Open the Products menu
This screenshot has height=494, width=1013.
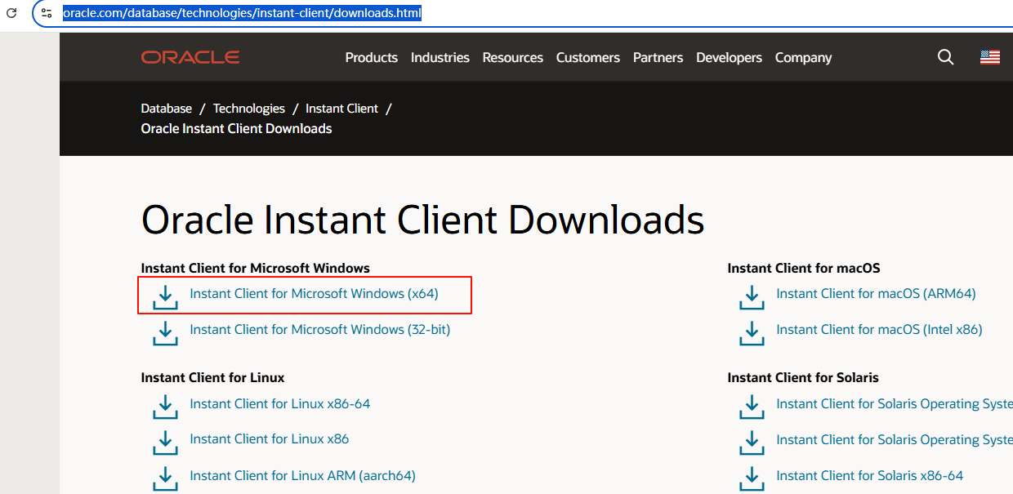click(372, 57)
